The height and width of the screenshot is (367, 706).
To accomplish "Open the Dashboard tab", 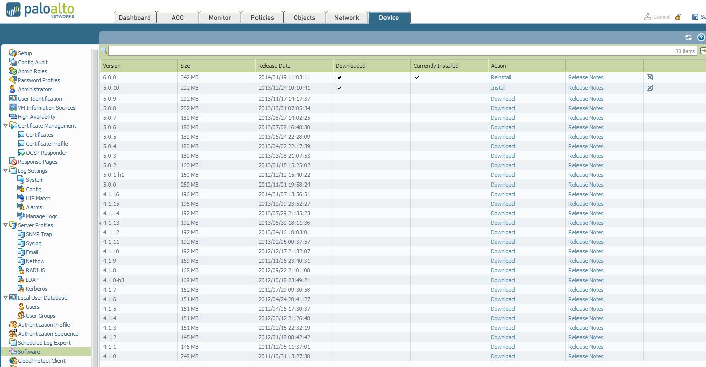I will tap(135, 17).
